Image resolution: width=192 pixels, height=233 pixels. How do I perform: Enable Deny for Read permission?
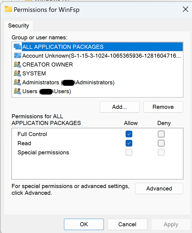[161, 143]
